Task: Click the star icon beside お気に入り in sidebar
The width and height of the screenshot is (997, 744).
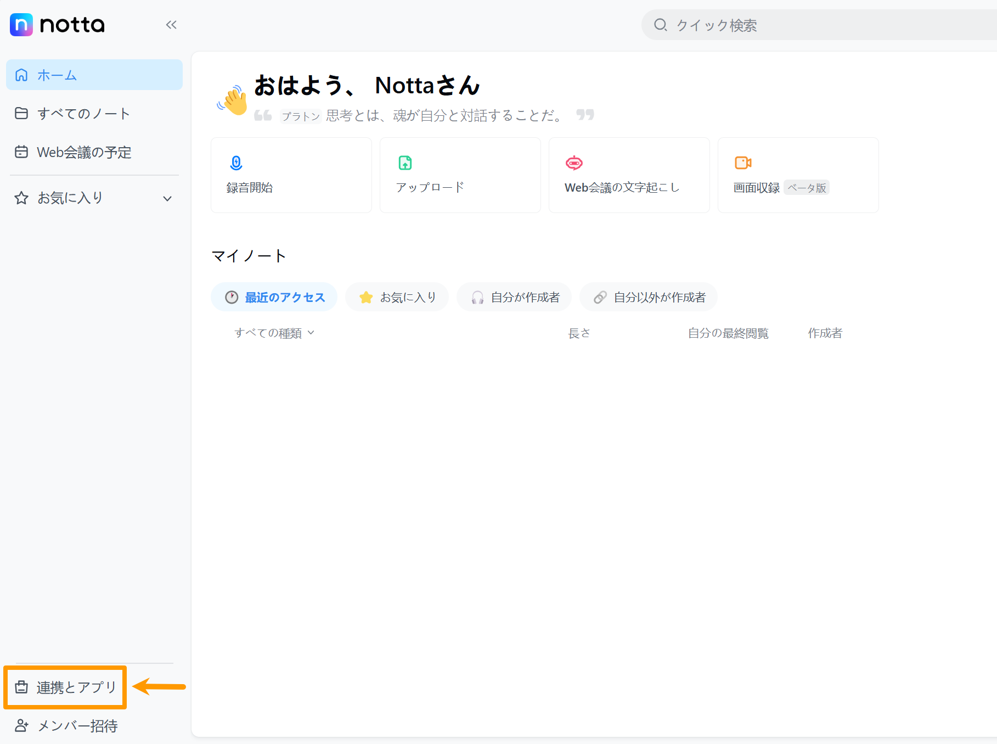Action: [x=21, y=198]
